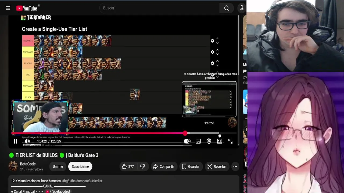Click the red progress scrubber handle
This screenshot has height=193, width=344.
click(x=185, y=133)
